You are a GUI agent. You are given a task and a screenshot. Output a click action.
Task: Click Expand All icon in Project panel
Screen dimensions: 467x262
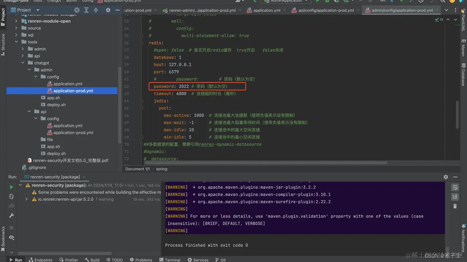coord(87,10)
